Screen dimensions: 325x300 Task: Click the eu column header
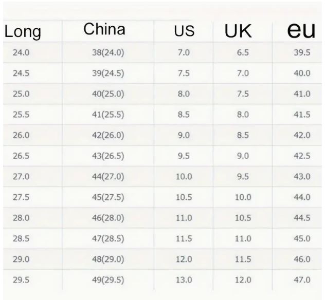click(x=301, y=30)
